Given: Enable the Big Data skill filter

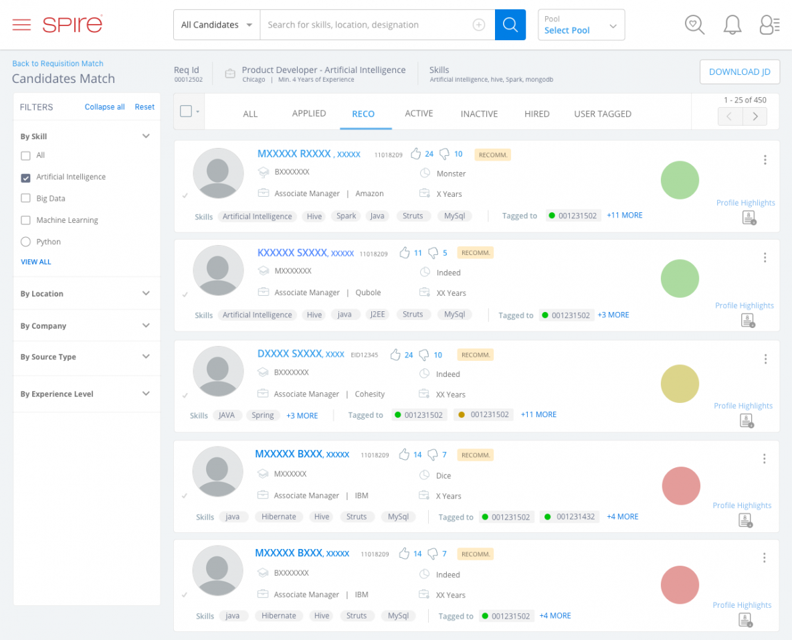Looking at the screenshot, I should pyautogui.click(x=25, y=198).
